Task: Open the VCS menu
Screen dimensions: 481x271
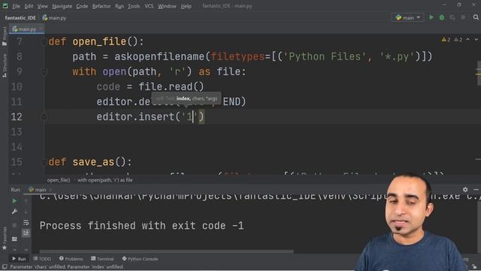Action: point(149,6)
